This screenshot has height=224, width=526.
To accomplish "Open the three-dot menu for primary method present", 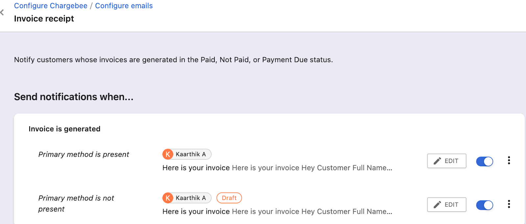I will coord(509,160).
